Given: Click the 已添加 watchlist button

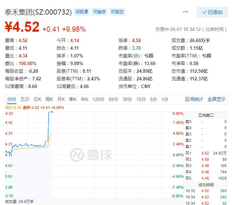Looking at the screenshot, I should click(x=212, y=12).
